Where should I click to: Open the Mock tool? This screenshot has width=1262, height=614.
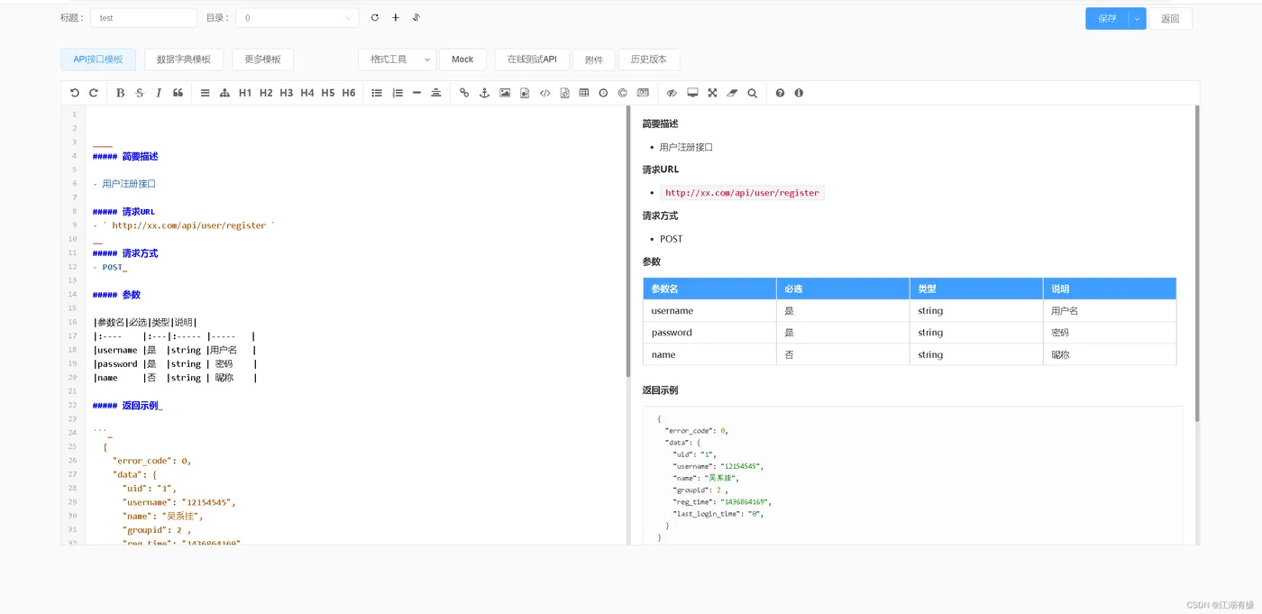click(x=462, y=60)
